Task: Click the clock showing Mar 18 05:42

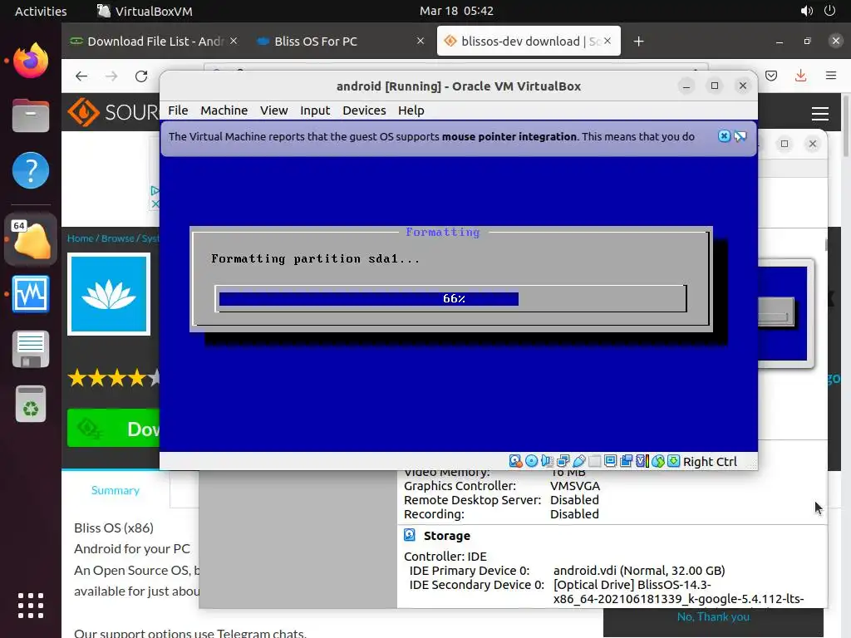Action: 456,11
